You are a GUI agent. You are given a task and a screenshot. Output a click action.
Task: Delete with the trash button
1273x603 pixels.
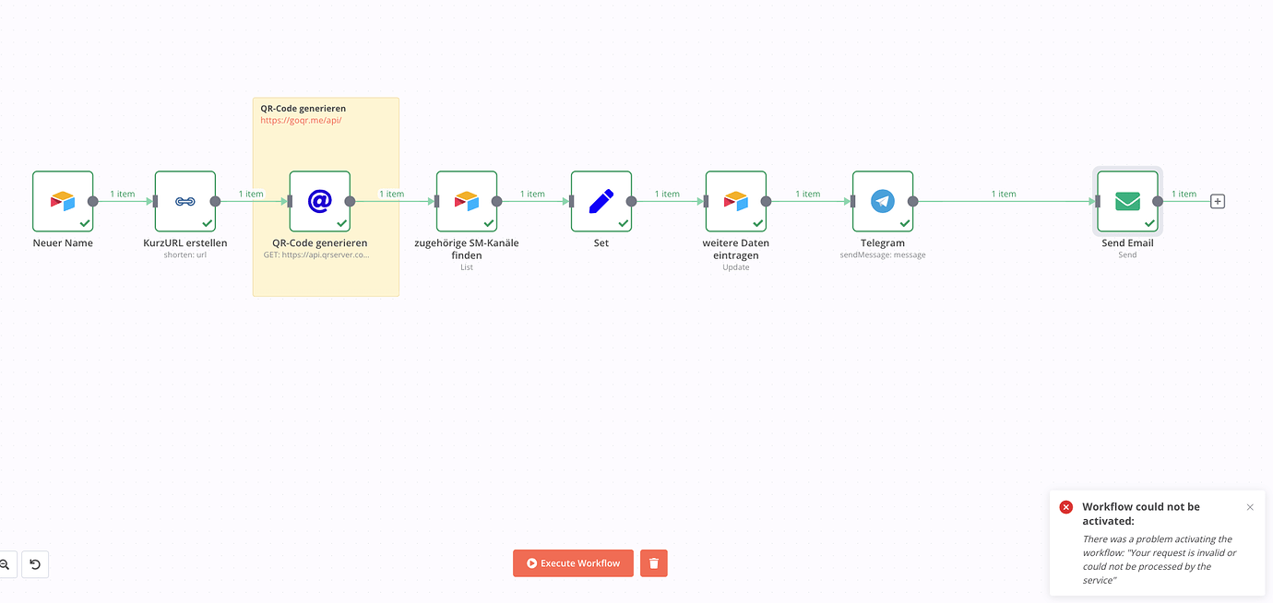coord(654,563)
